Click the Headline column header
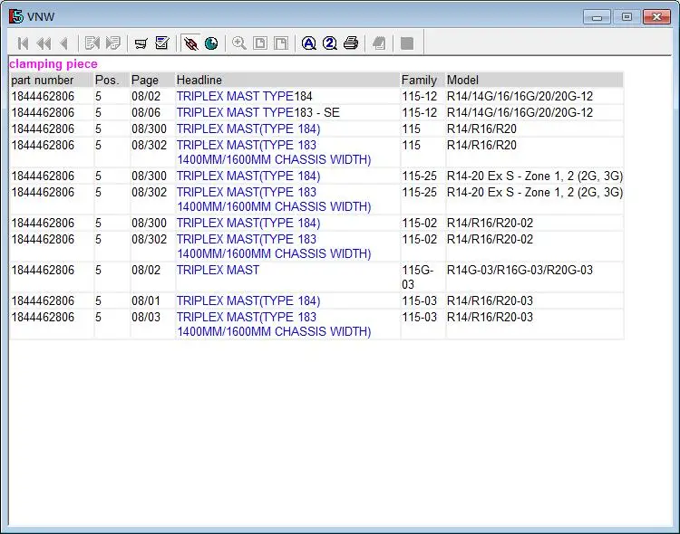This screenshot has height=534, width=680. 199,80
